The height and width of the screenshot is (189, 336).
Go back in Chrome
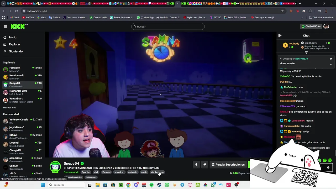click(x=4, y=11)
